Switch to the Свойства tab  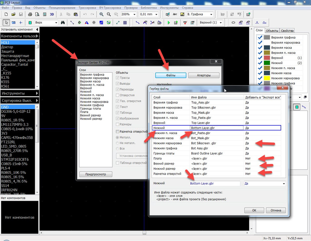point(287,31)
